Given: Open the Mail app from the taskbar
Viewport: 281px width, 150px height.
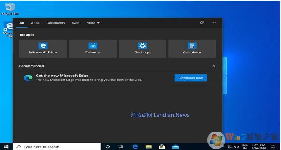Looking at the screenshot, I should tap(175, 147).
